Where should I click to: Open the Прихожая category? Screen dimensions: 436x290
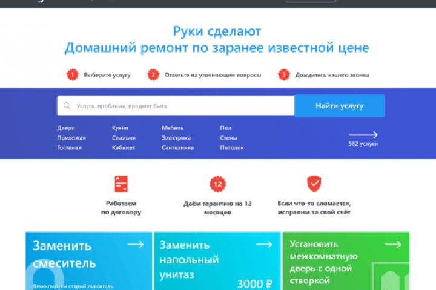pyautogui.click(x=71, y=138)
